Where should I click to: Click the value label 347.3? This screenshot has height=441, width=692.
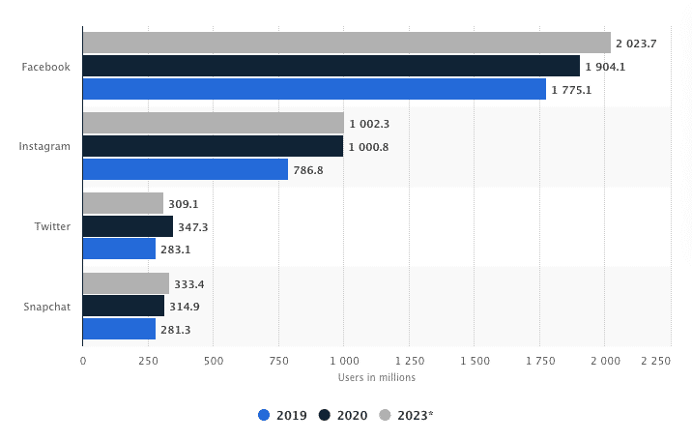click(x=193, y=227)
